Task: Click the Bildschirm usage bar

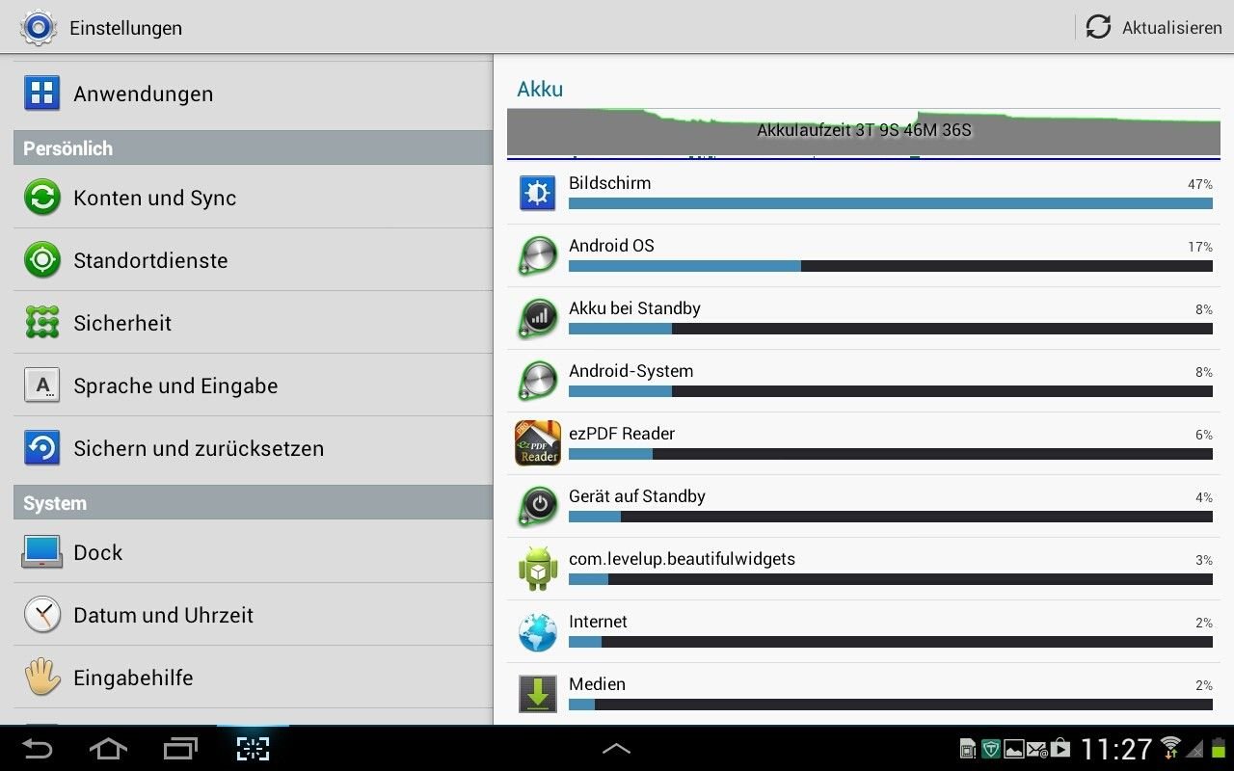Action: point(891,203)
